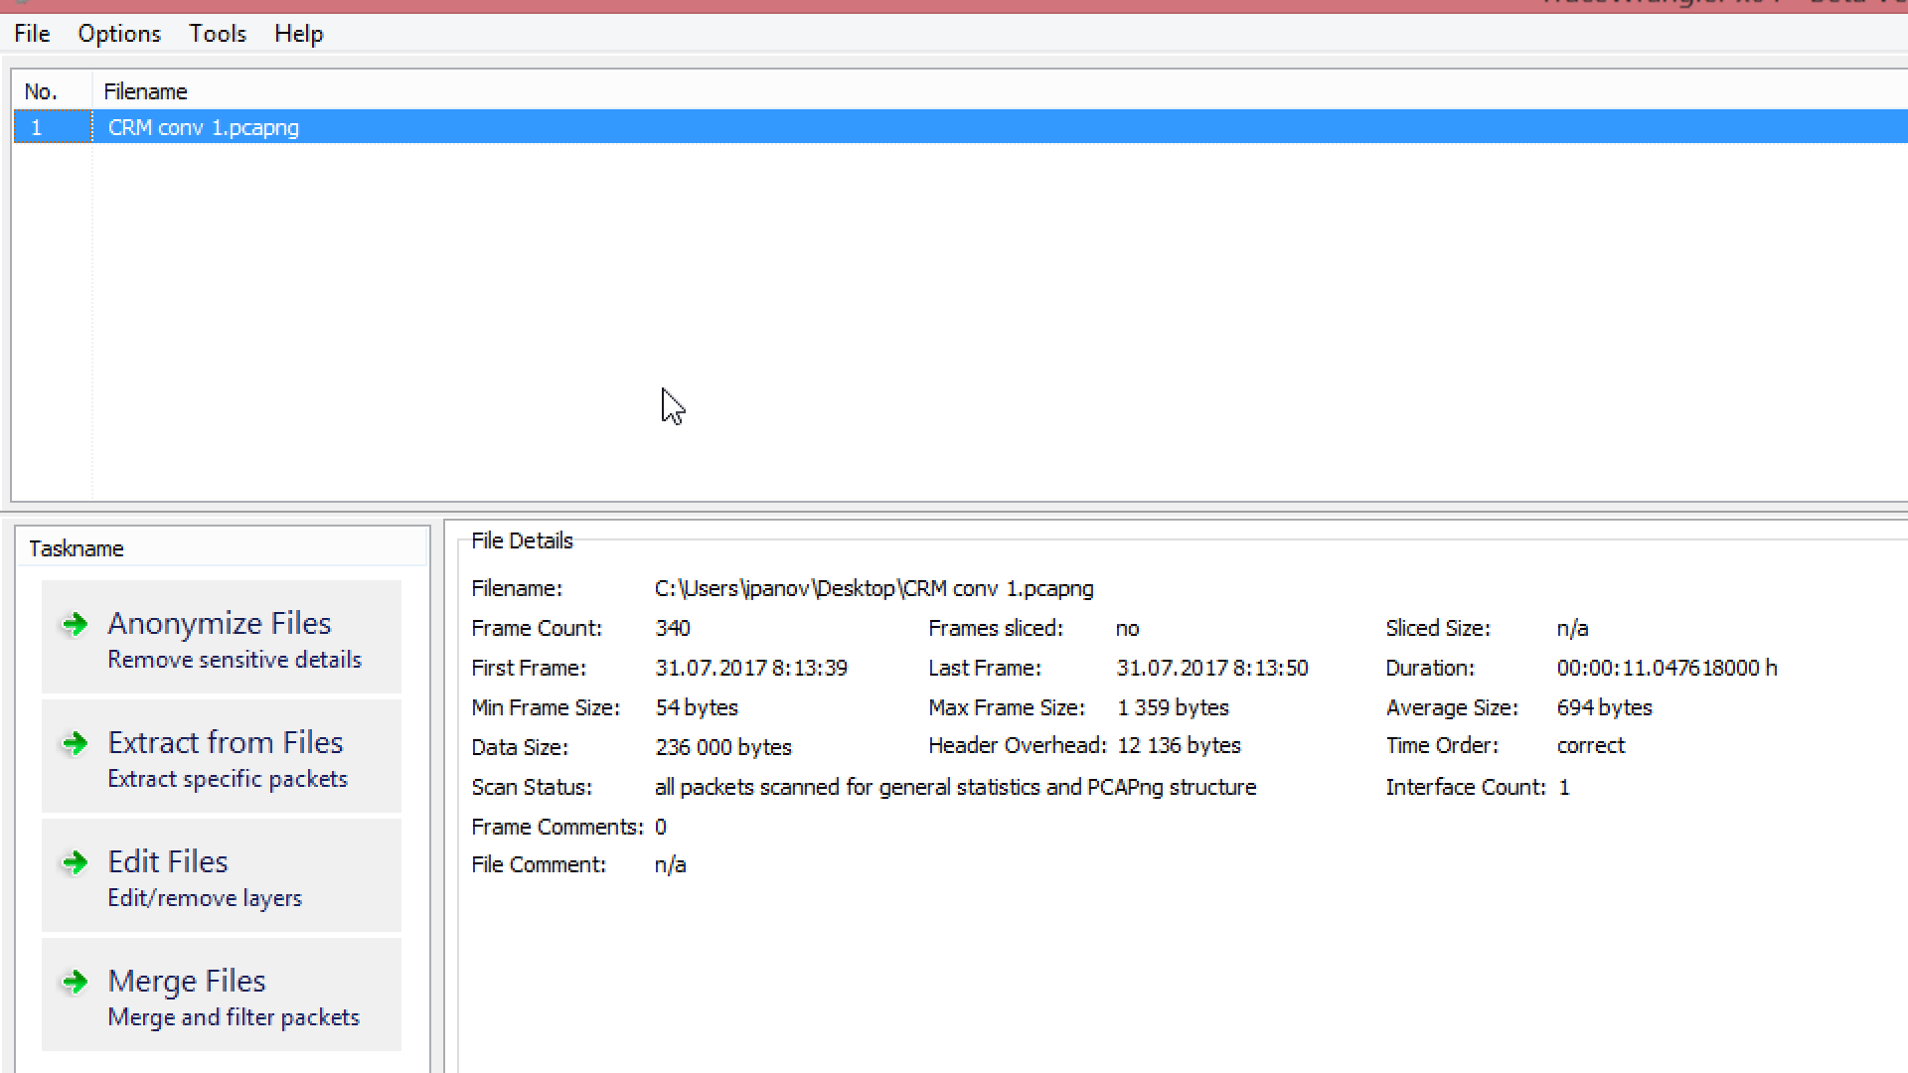Start the 'Merge and filter packets' task
This screenshot has height=1073, width=1908.
click(x=234, y=1017)
